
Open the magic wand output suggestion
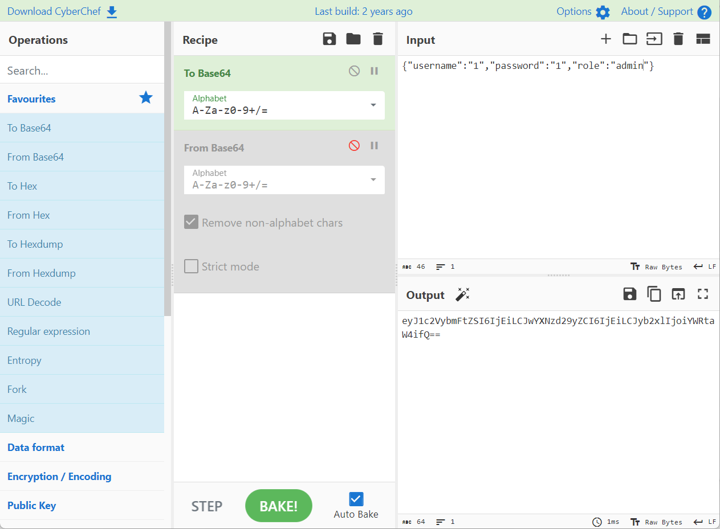coord(462,294)
